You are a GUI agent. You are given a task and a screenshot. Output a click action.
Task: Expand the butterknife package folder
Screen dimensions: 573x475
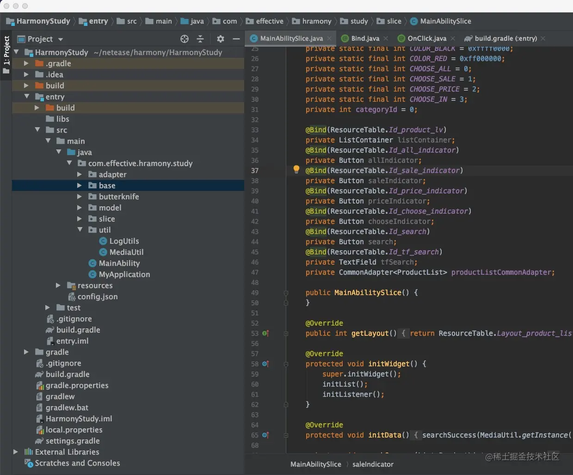click(80, 197)
